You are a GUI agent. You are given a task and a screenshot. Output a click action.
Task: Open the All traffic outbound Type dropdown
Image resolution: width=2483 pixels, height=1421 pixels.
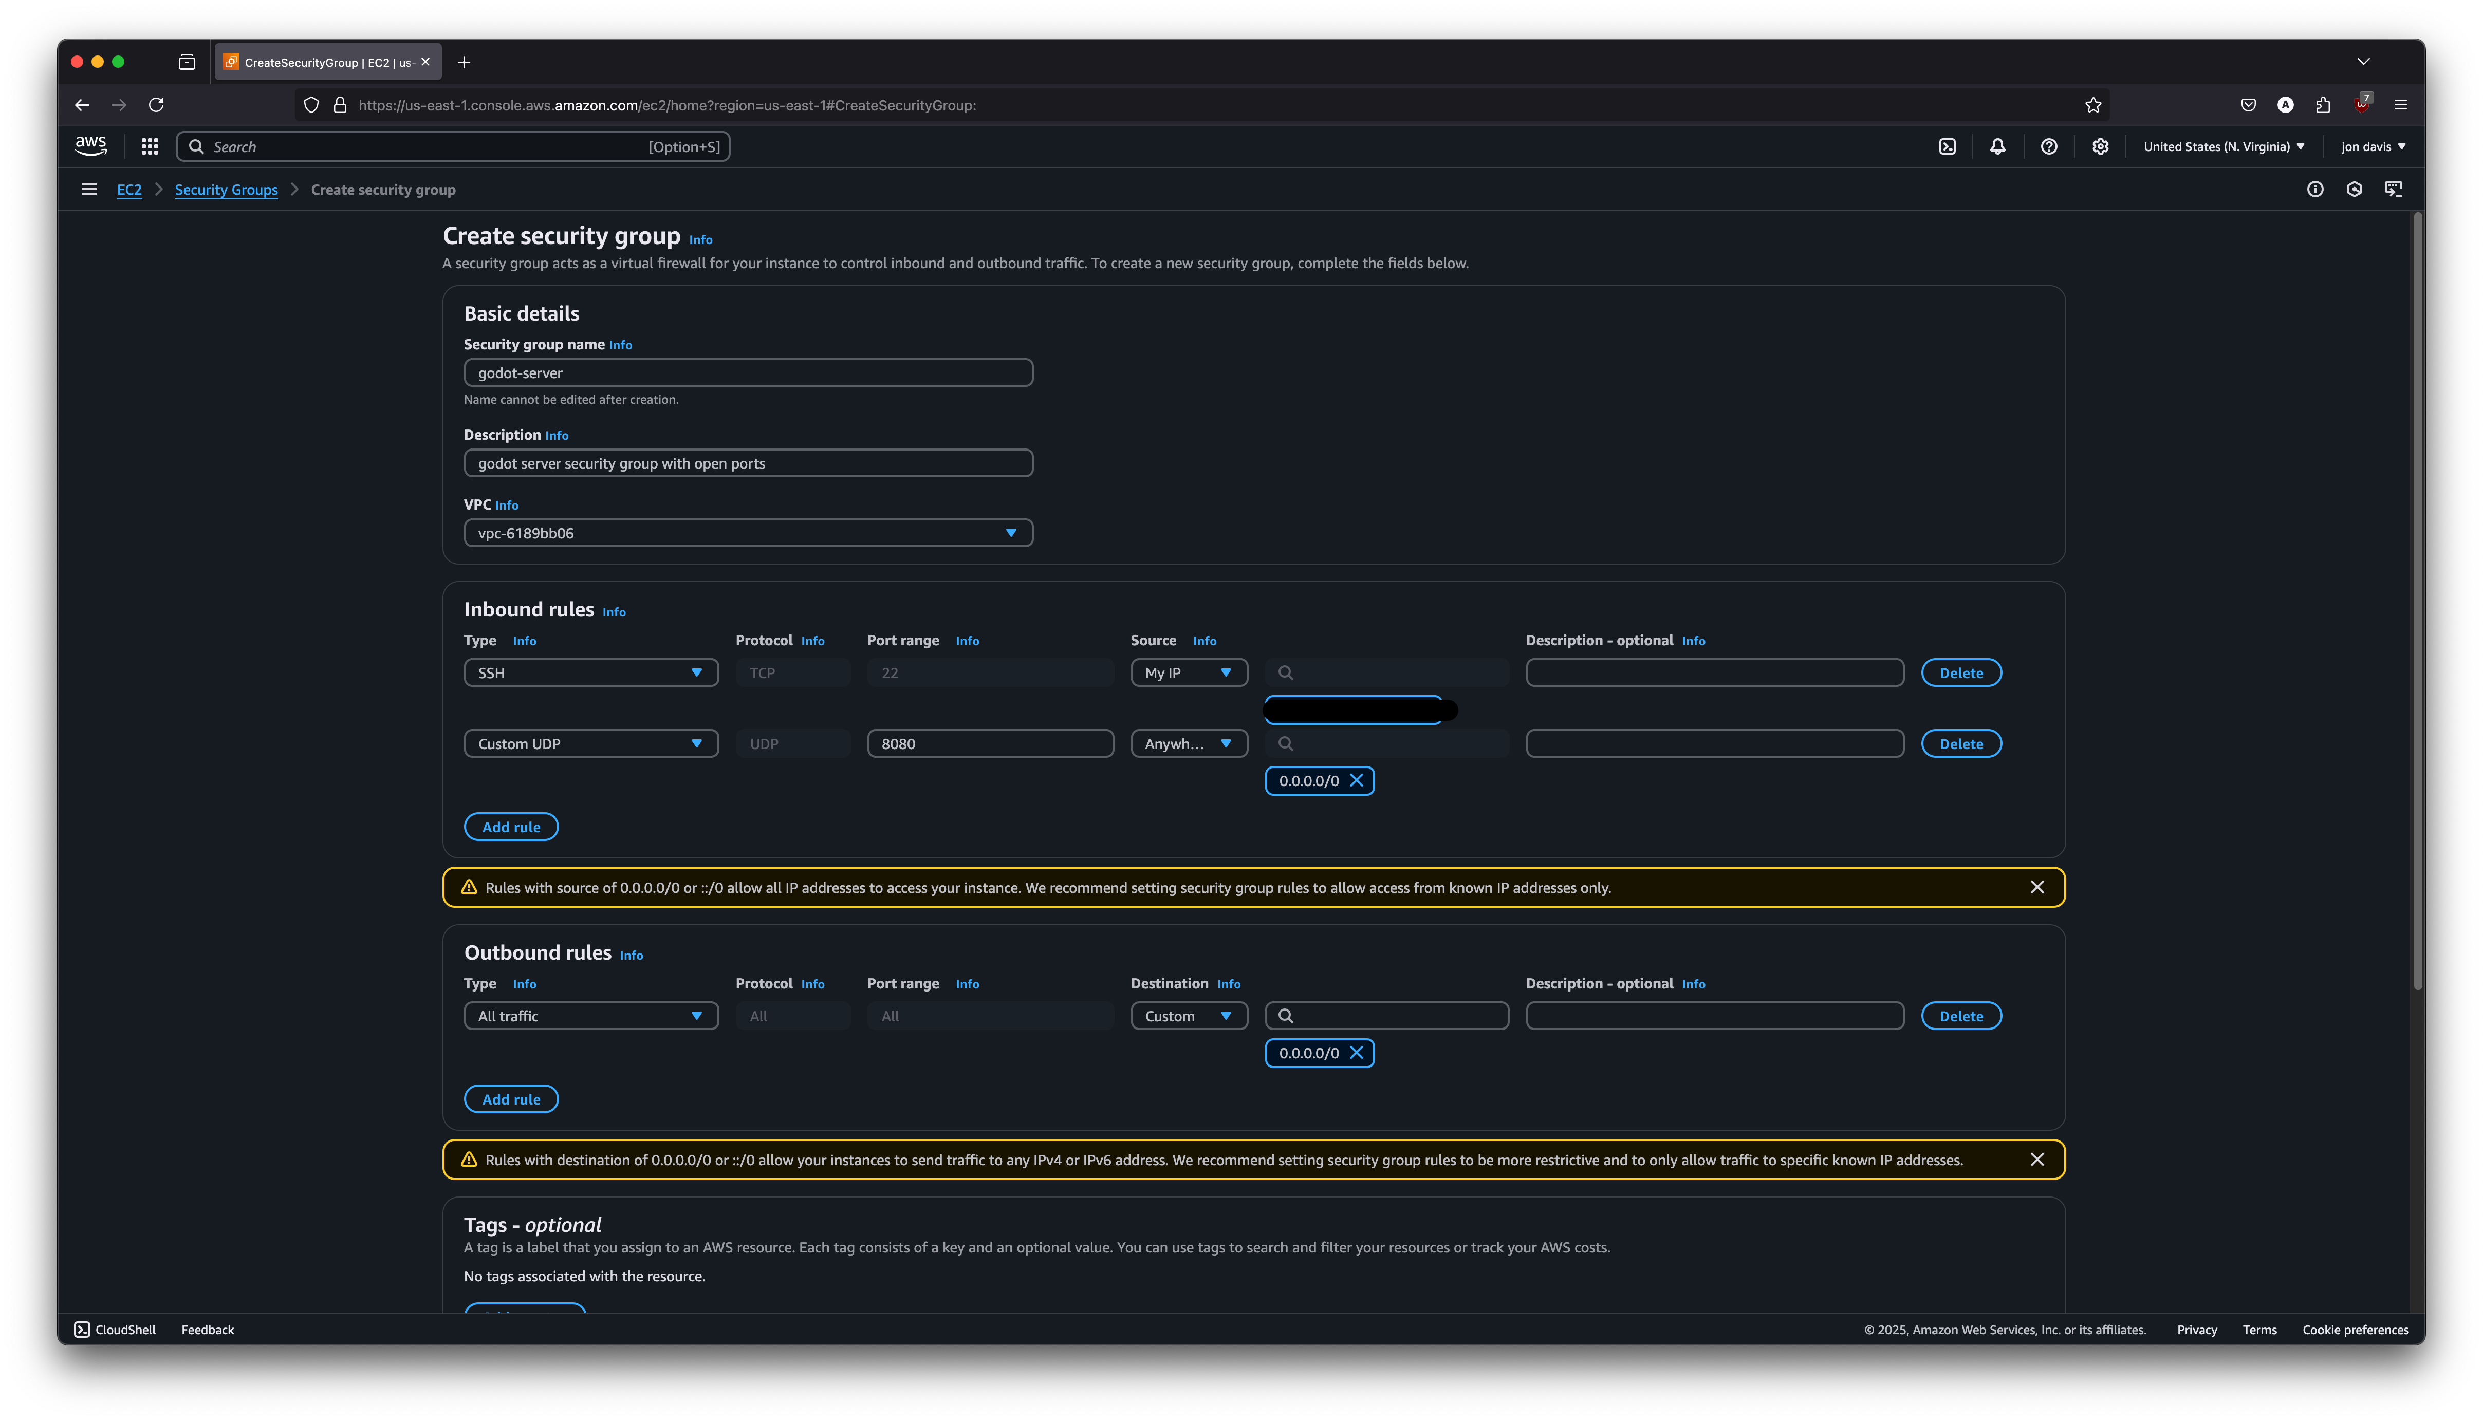[x=591, y=1016]
